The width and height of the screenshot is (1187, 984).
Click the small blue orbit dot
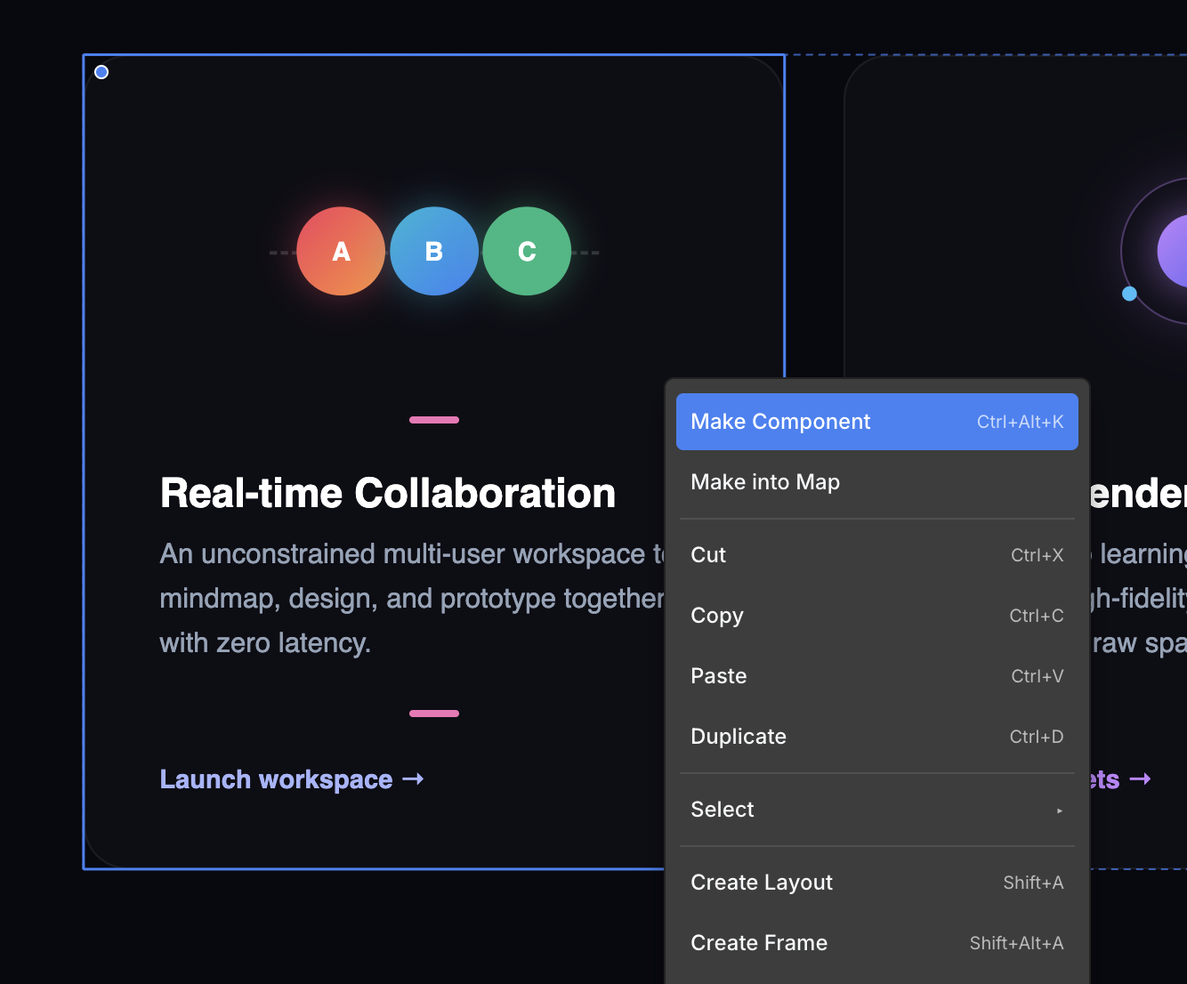coord(1129,294)
